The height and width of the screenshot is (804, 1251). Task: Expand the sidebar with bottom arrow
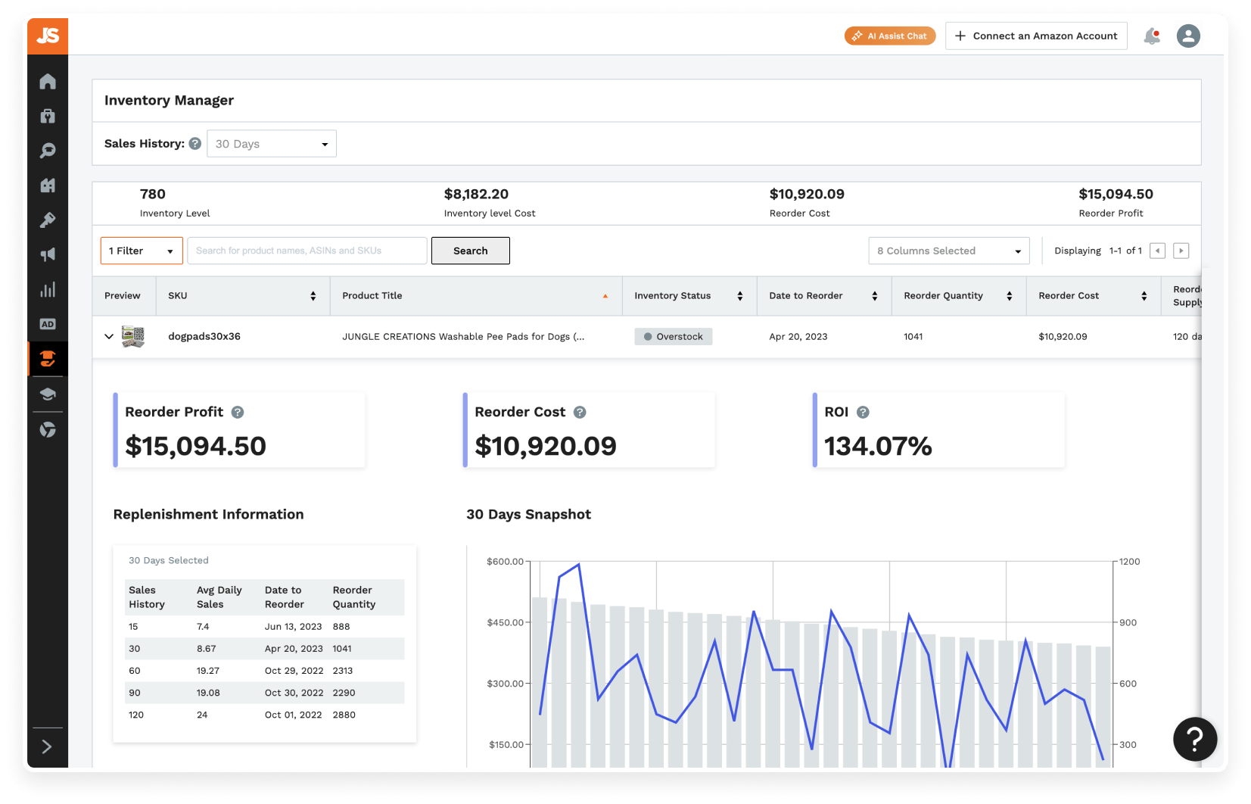(x=47, y=747)
